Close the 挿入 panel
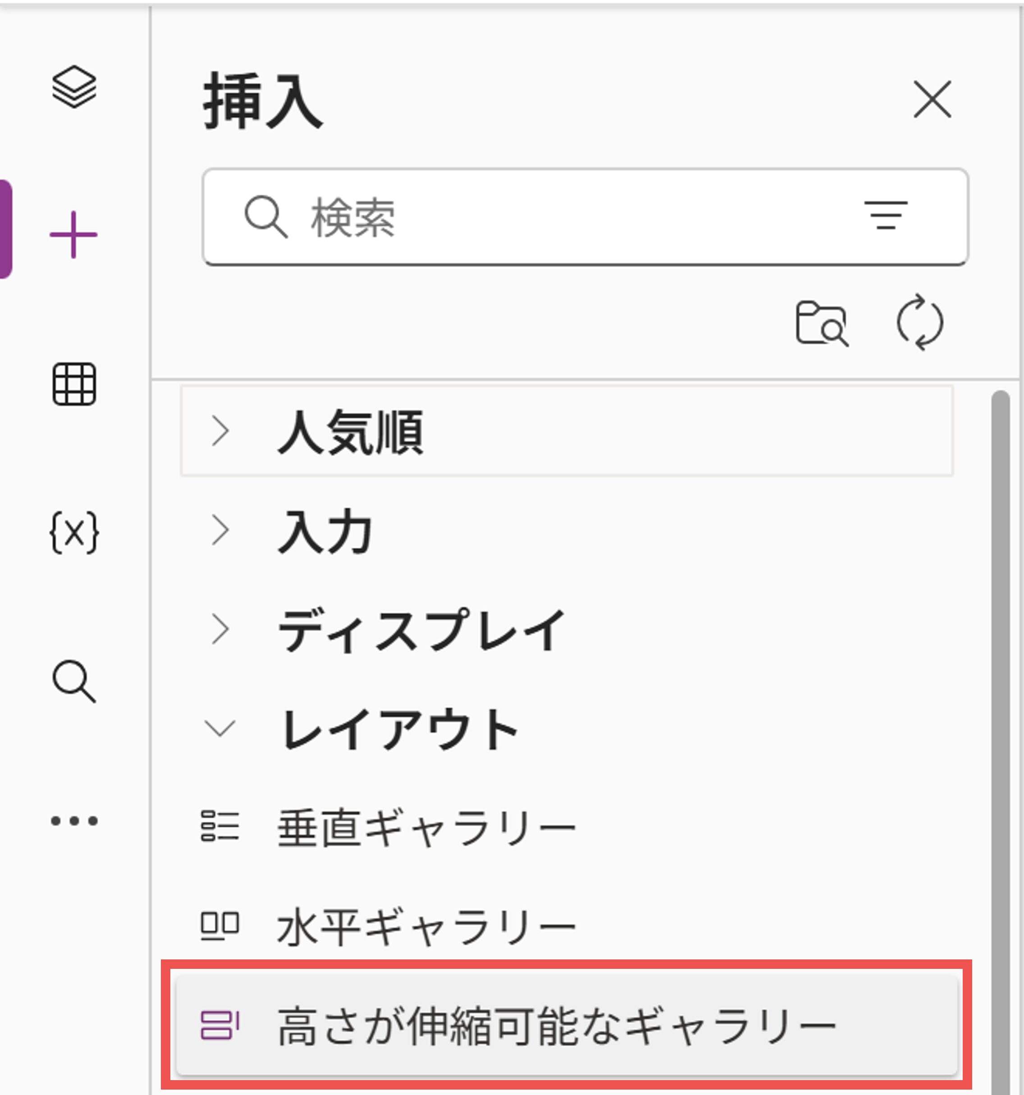 coord(932,99)
